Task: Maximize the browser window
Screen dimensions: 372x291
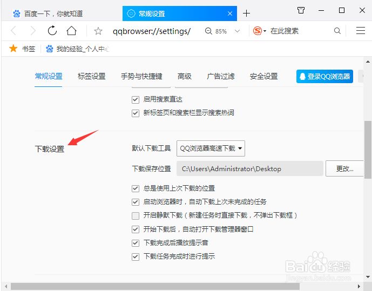Action: point(342,10)
